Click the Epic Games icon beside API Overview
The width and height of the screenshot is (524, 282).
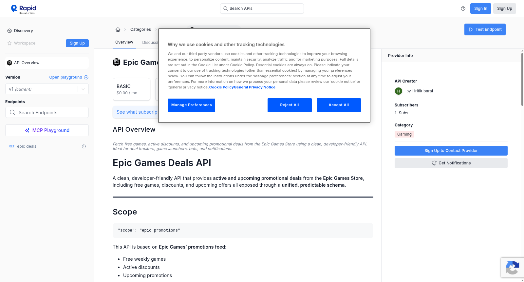9,63
